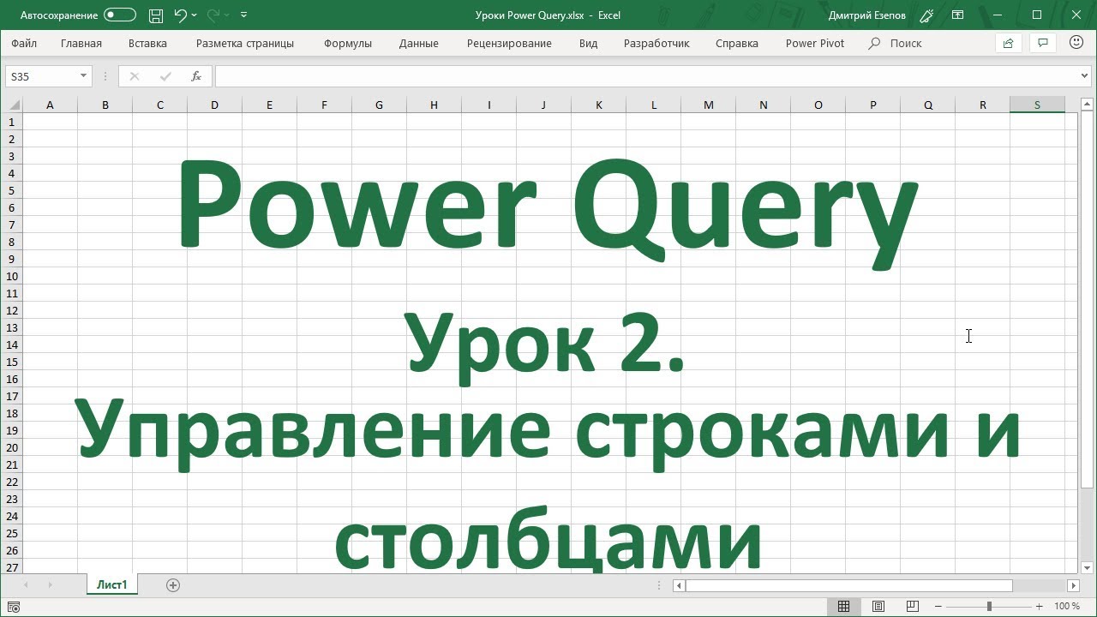The image size is (1097, 617).
Task: Click the zoom slider handle
Action: point(989,607)
